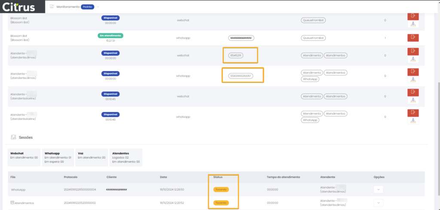Viewport: 440px width, 210px height.
Task: Log out the Blossom Bot whatsapp agent
Action: (412, 37)
